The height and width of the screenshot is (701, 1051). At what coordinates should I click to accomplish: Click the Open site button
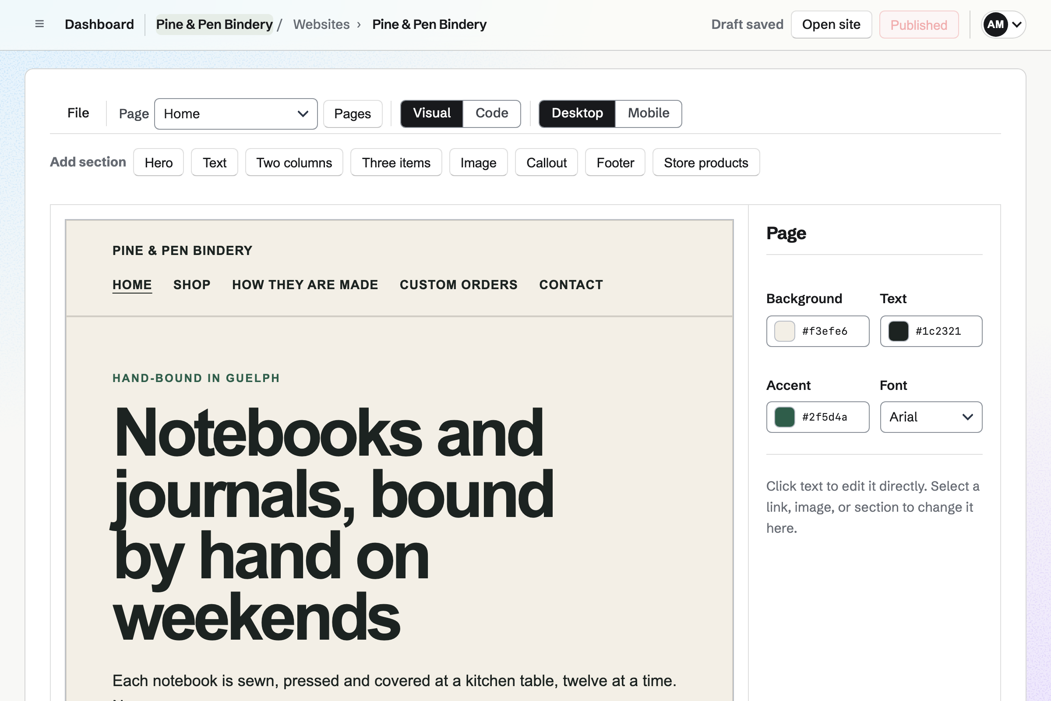831,25
